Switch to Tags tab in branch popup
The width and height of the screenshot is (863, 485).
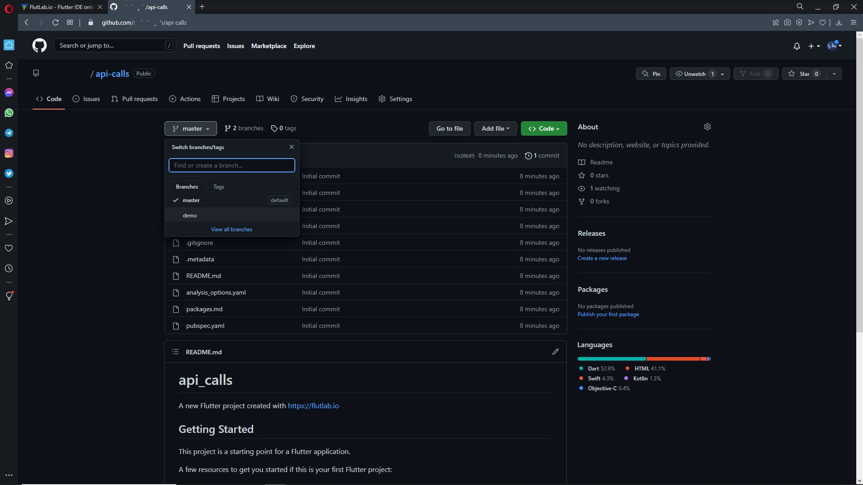click(x=218, y=187)
